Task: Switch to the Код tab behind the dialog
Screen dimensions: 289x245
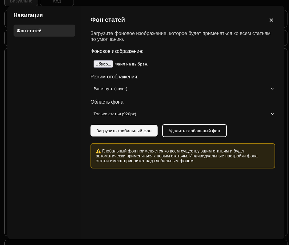Action: click(x=57, y=2)
